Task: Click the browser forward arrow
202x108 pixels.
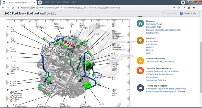Action: pos(8,8)
